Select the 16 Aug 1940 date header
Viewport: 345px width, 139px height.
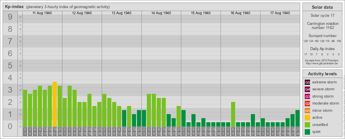240,13
